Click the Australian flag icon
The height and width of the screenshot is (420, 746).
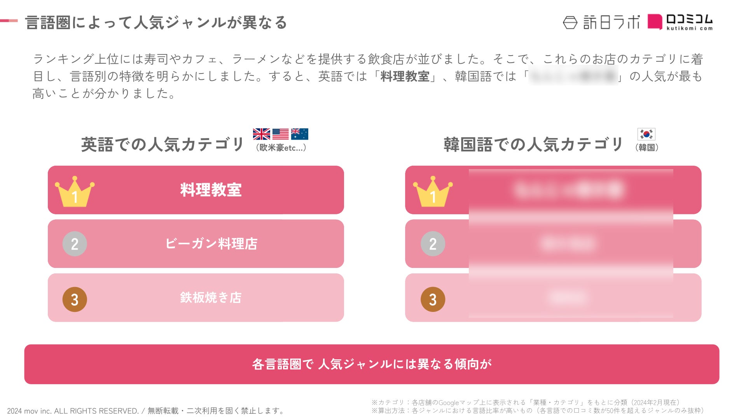pyautogui.click(x=299, y=134)
